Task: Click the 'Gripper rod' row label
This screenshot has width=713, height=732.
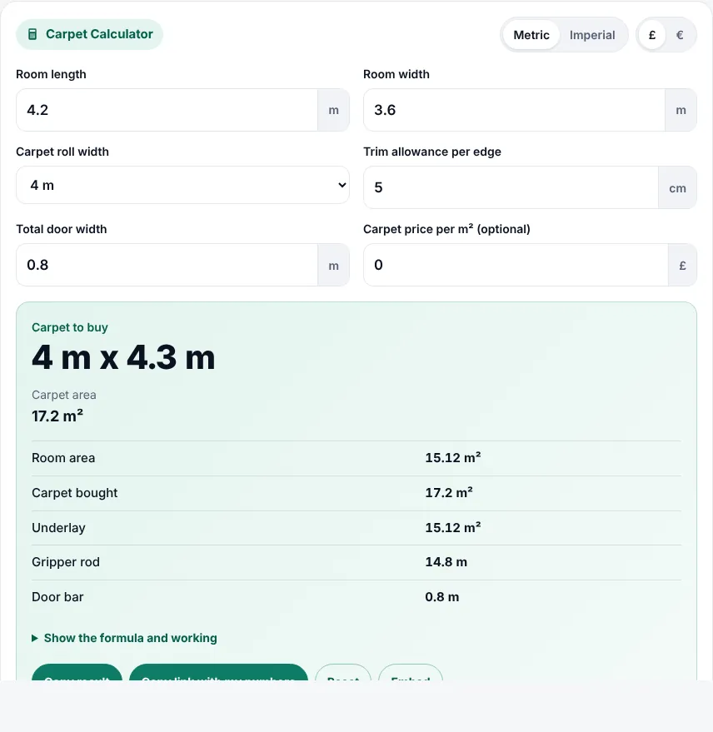Action: (x=65, y=562)
